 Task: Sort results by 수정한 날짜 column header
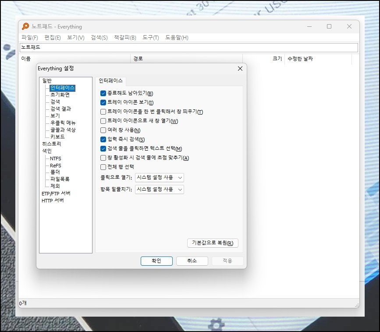[x=318, y=59]
